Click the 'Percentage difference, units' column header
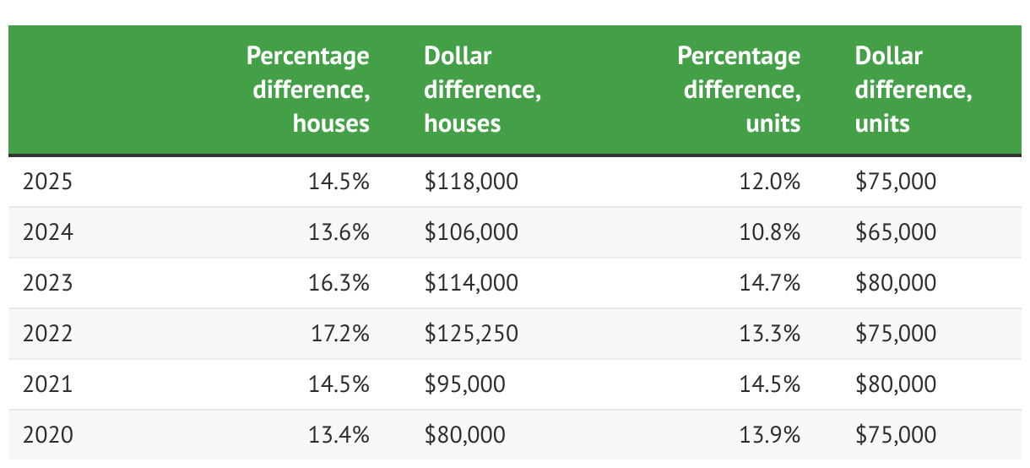 739,90
